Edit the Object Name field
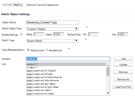Screen dimensions: 135x98 click(x=52, y=22)
